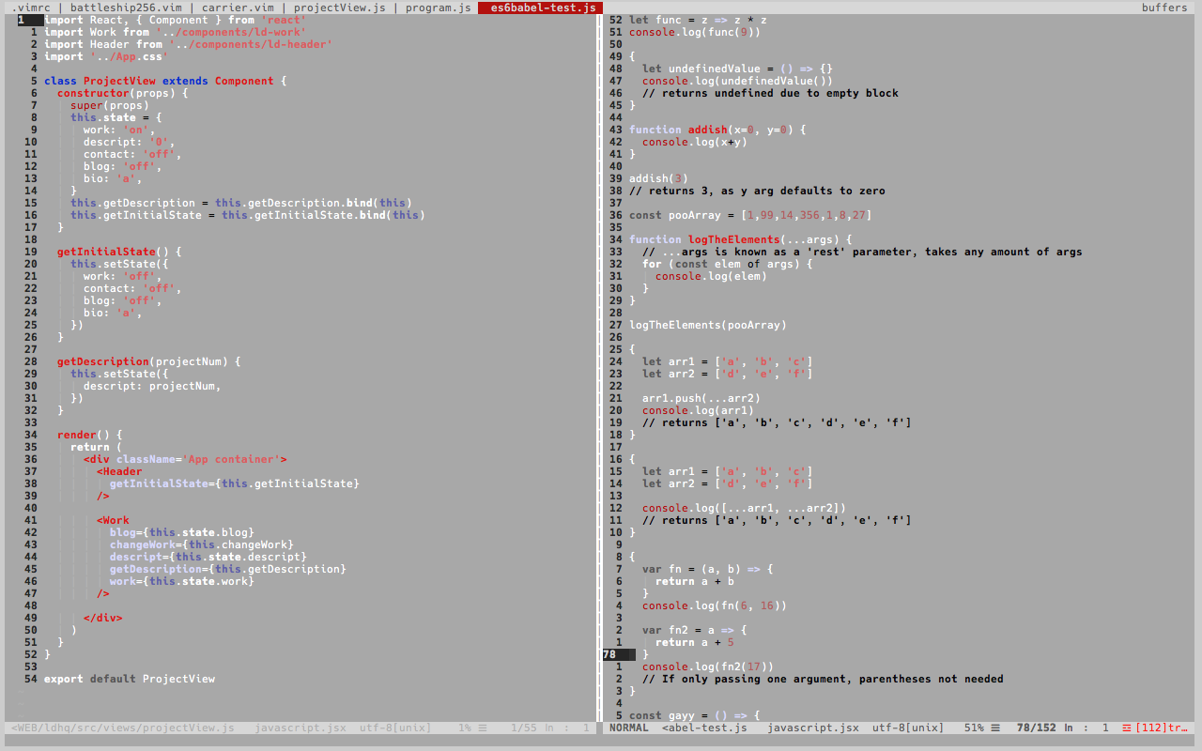The height and width of the screenshot is (751, 1202).
Task: Click 'console.log([...arr1, ...arr2])' line
Action: tap(744, 508)
